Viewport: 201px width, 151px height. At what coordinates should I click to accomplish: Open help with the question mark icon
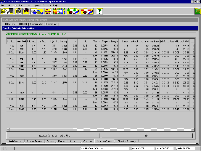100,11
